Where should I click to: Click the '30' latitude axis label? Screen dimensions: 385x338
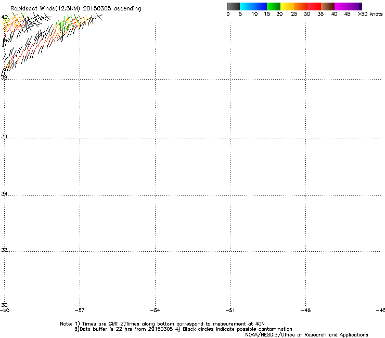click(4, 305)
